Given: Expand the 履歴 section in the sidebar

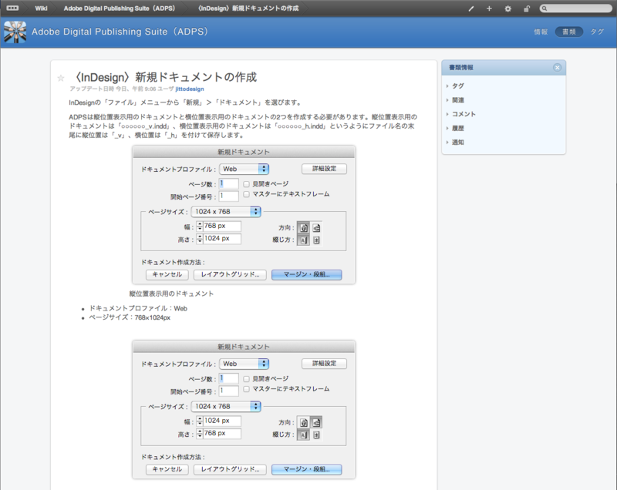Looking at the screenshot, I should [x=456, y=128].
